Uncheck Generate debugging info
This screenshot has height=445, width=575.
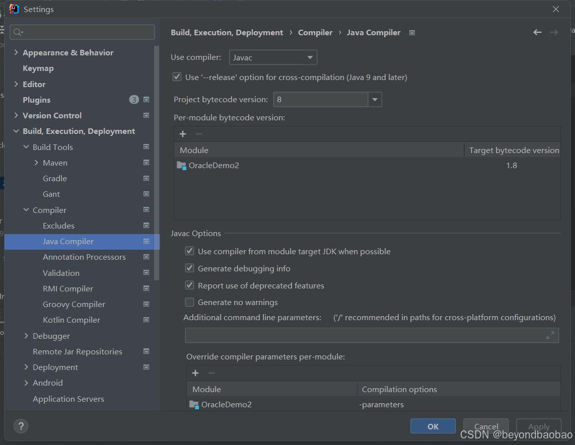tap(189, 268)
